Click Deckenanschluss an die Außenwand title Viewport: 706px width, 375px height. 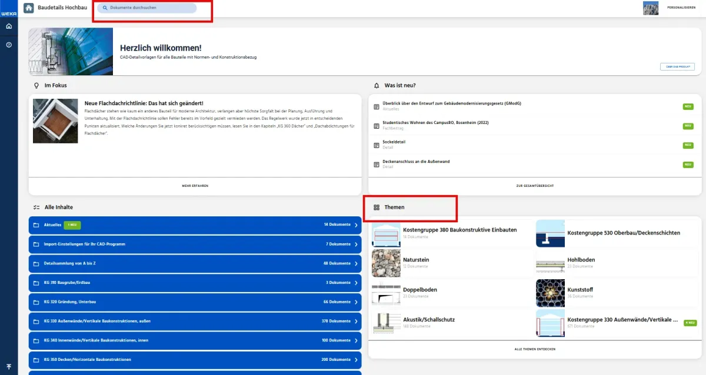tap(417, 162)
